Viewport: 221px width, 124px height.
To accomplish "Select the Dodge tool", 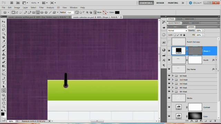I will [x=4, y=74].
